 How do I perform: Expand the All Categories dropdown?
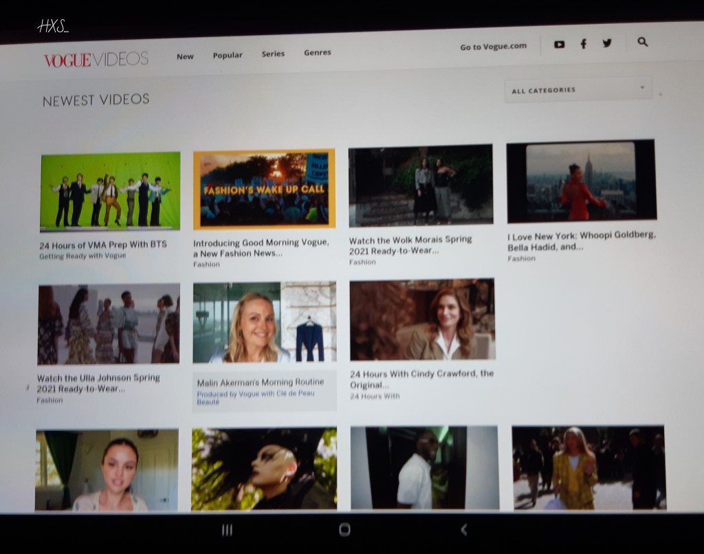(577, 90)
